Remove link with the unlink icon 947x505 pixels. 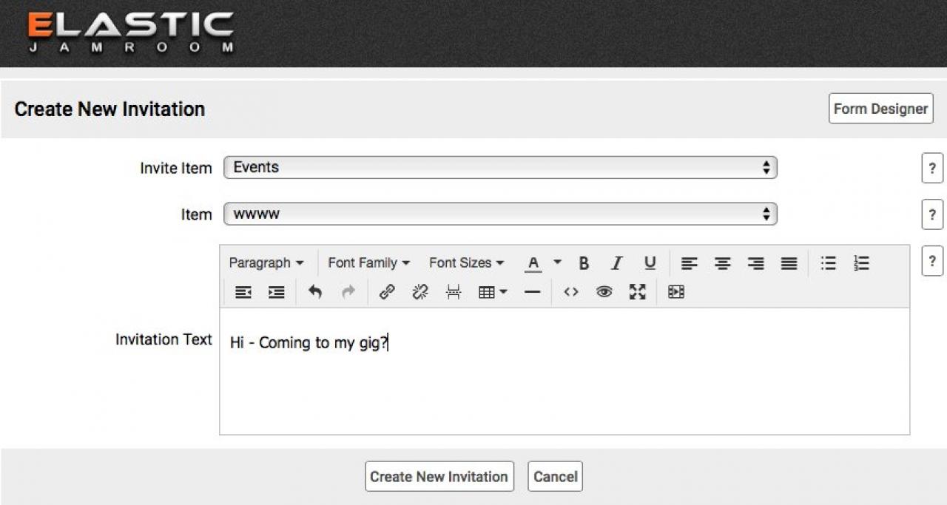pyautogui.click(x=420, y=292)
